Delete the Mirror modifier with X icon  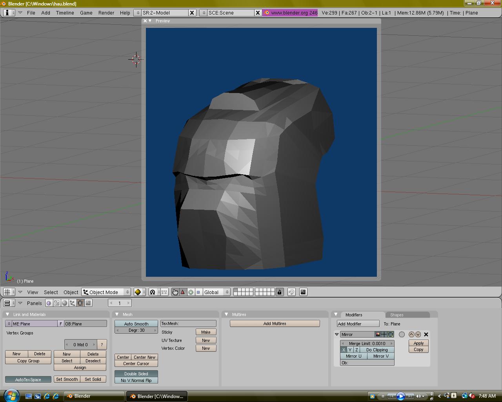426,334
